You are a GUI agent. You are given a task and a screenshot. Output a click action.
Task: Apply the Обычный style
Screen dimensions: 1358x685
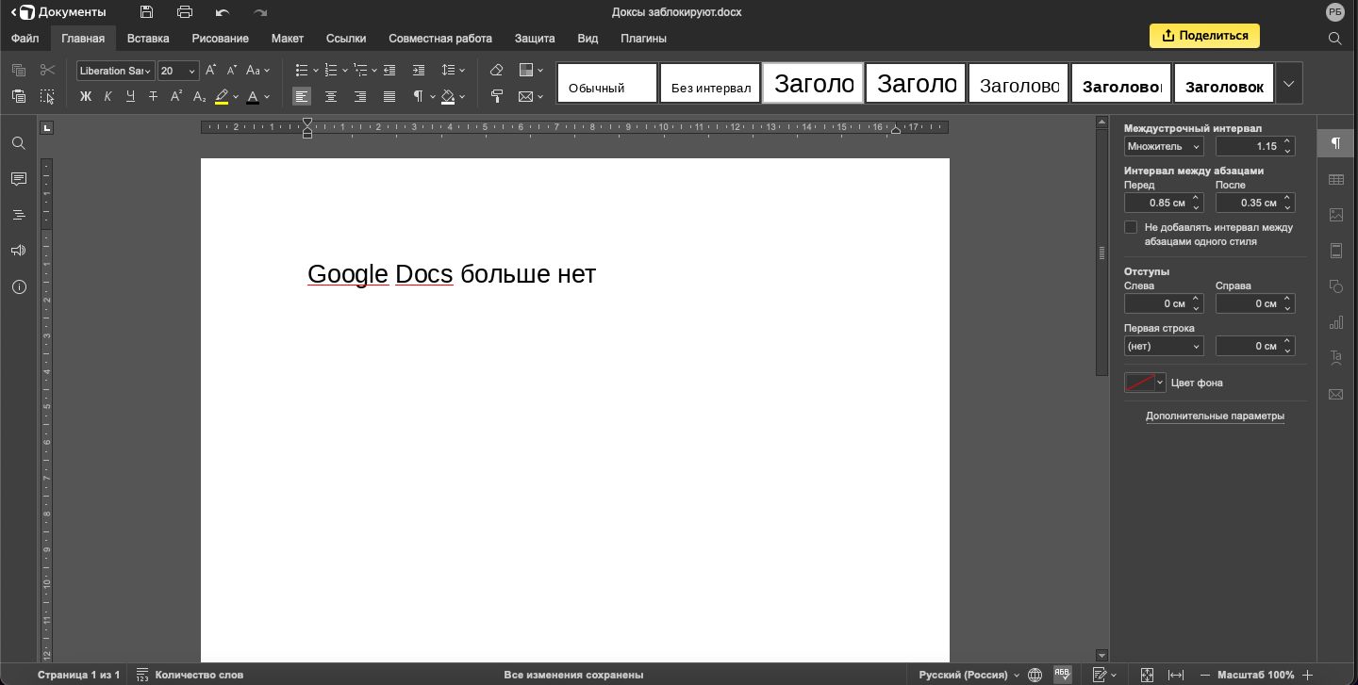[606, 83]
